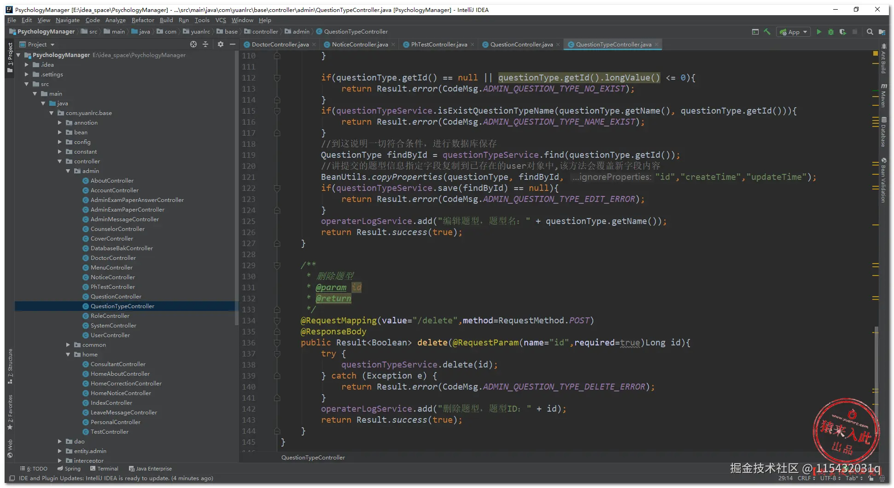
Task: Open Project panel gear settings
Action: coord(221,44)
